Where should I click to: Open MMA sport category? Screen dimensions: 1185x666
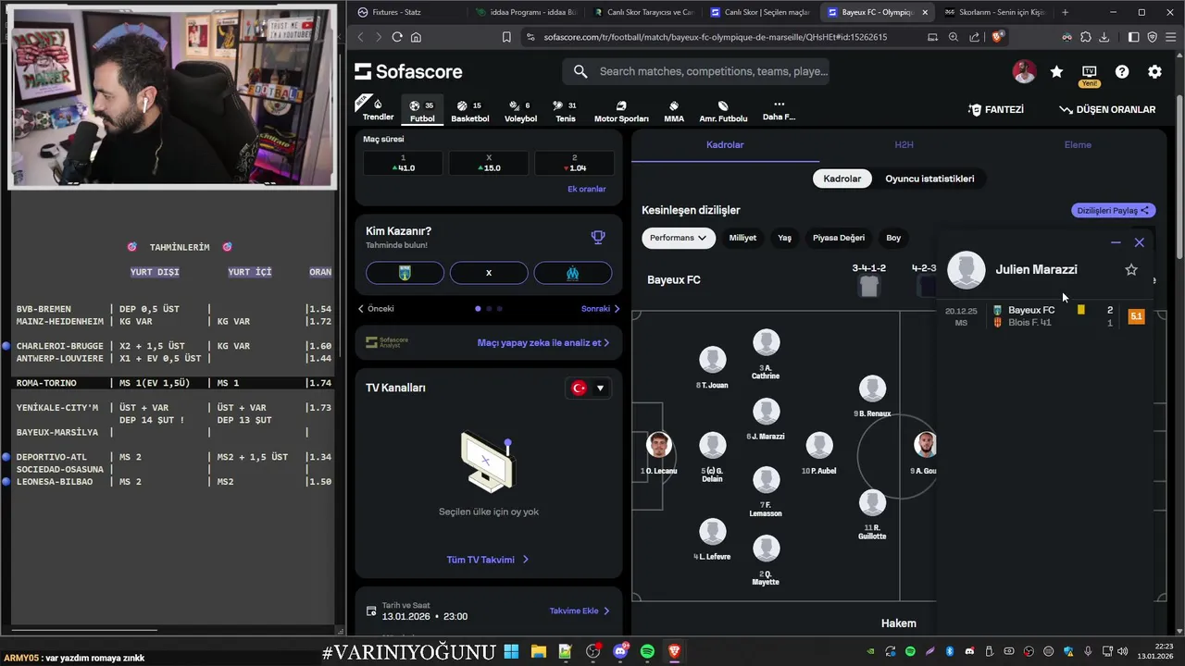coord(674,111)
